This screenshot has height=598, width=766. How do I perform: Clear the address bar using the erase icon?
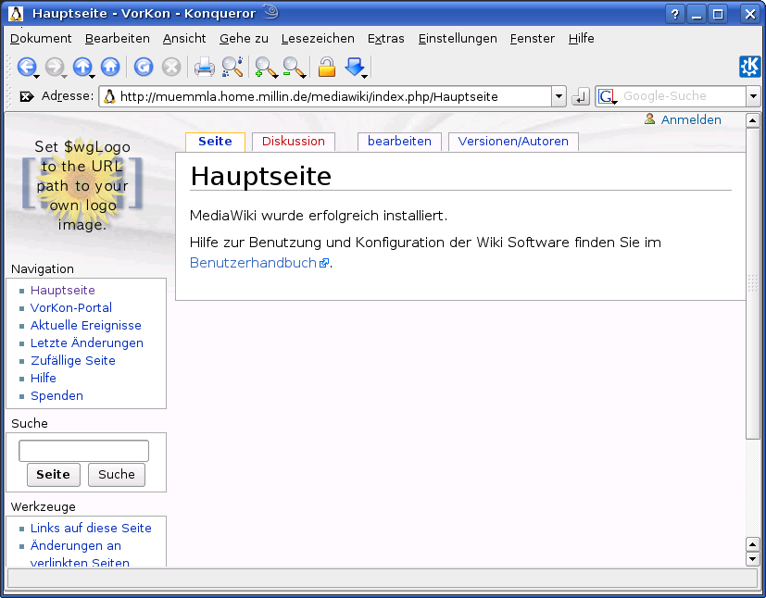point(26,96)
